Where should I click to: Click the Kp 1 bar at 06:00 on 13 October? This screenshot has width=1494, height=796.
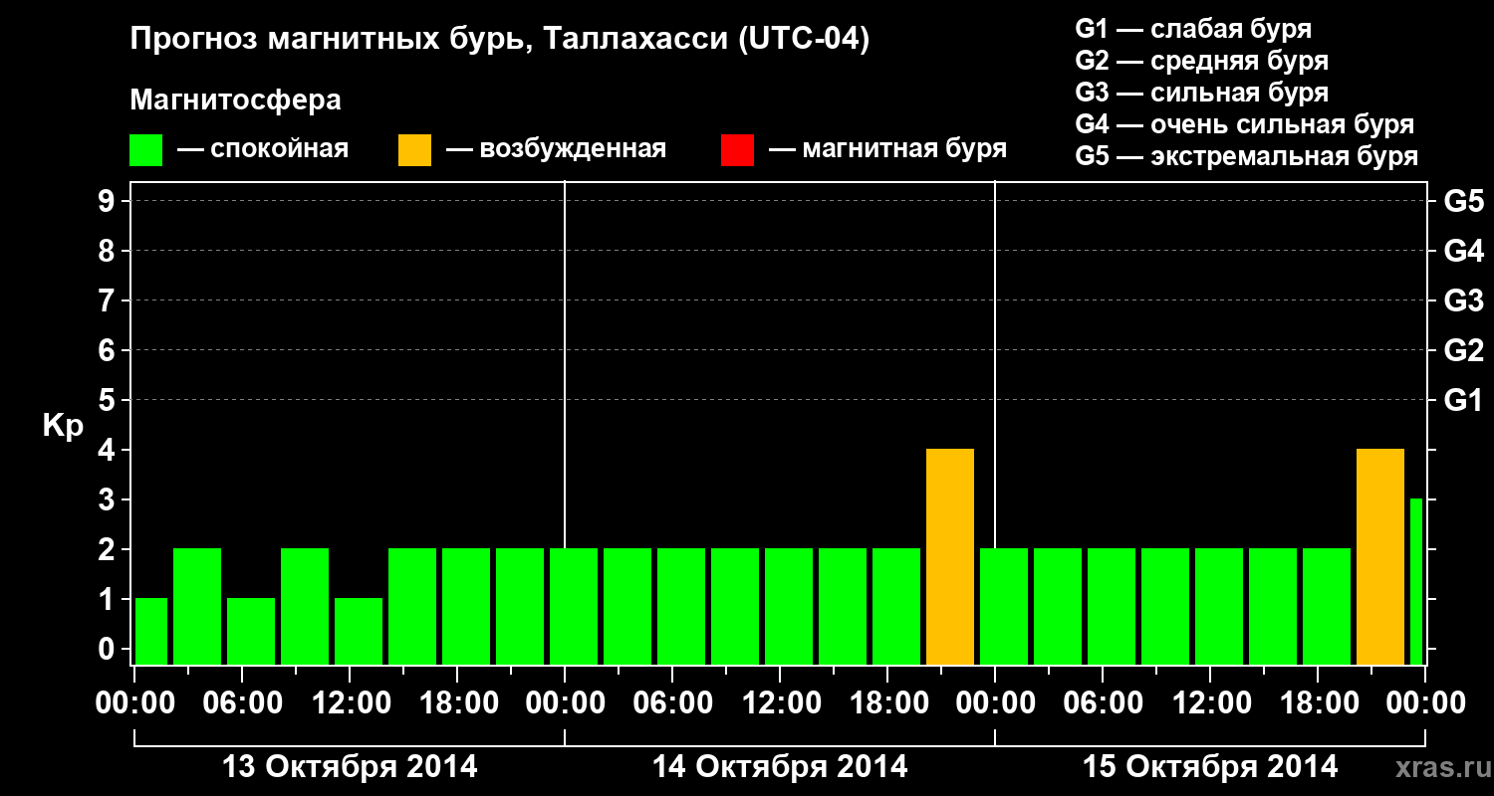pyautogui.click(x=251, y=632)
